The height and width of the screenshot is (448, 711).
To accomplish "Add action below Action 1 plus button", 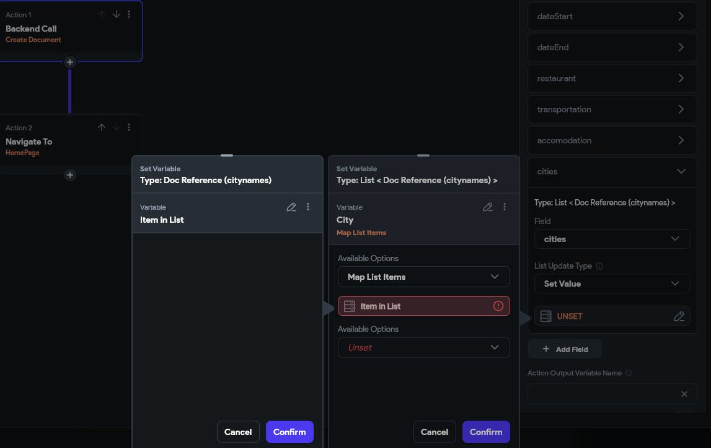I will [x=70, y=62].
